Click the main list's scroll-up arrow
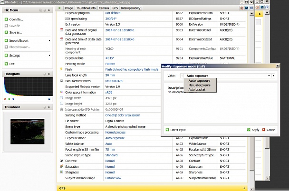This screenshot has width=289, height=191. click(251, 14)
